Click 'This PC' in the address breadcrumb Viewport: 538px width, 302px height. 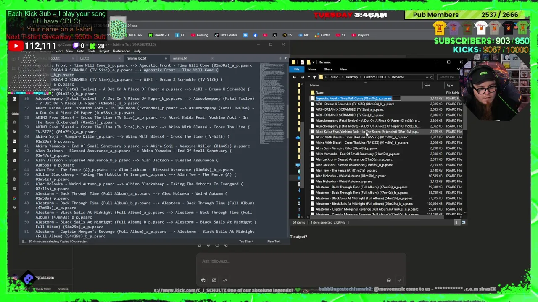click(334, 77)
